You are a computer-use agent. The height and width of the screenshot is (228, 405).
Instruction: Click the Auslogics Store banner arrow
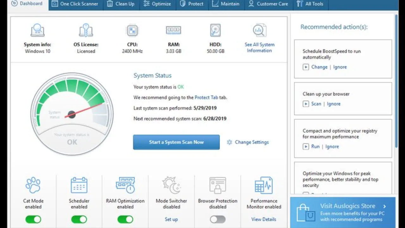[384, 206]
